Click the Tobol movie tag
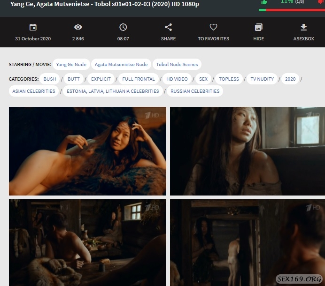 click(177, 64)
